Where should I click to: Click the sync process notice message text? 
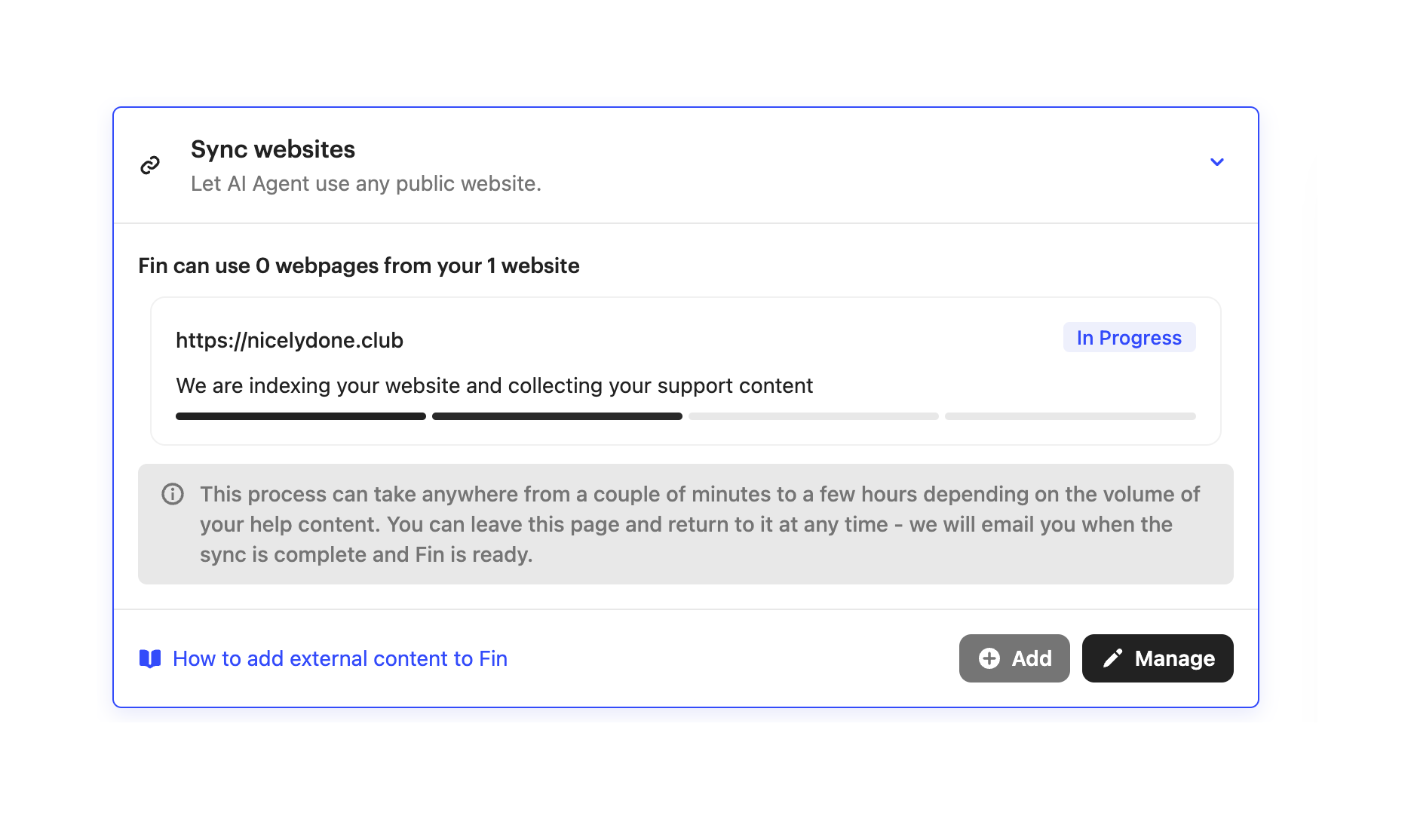tap(699, 524)
